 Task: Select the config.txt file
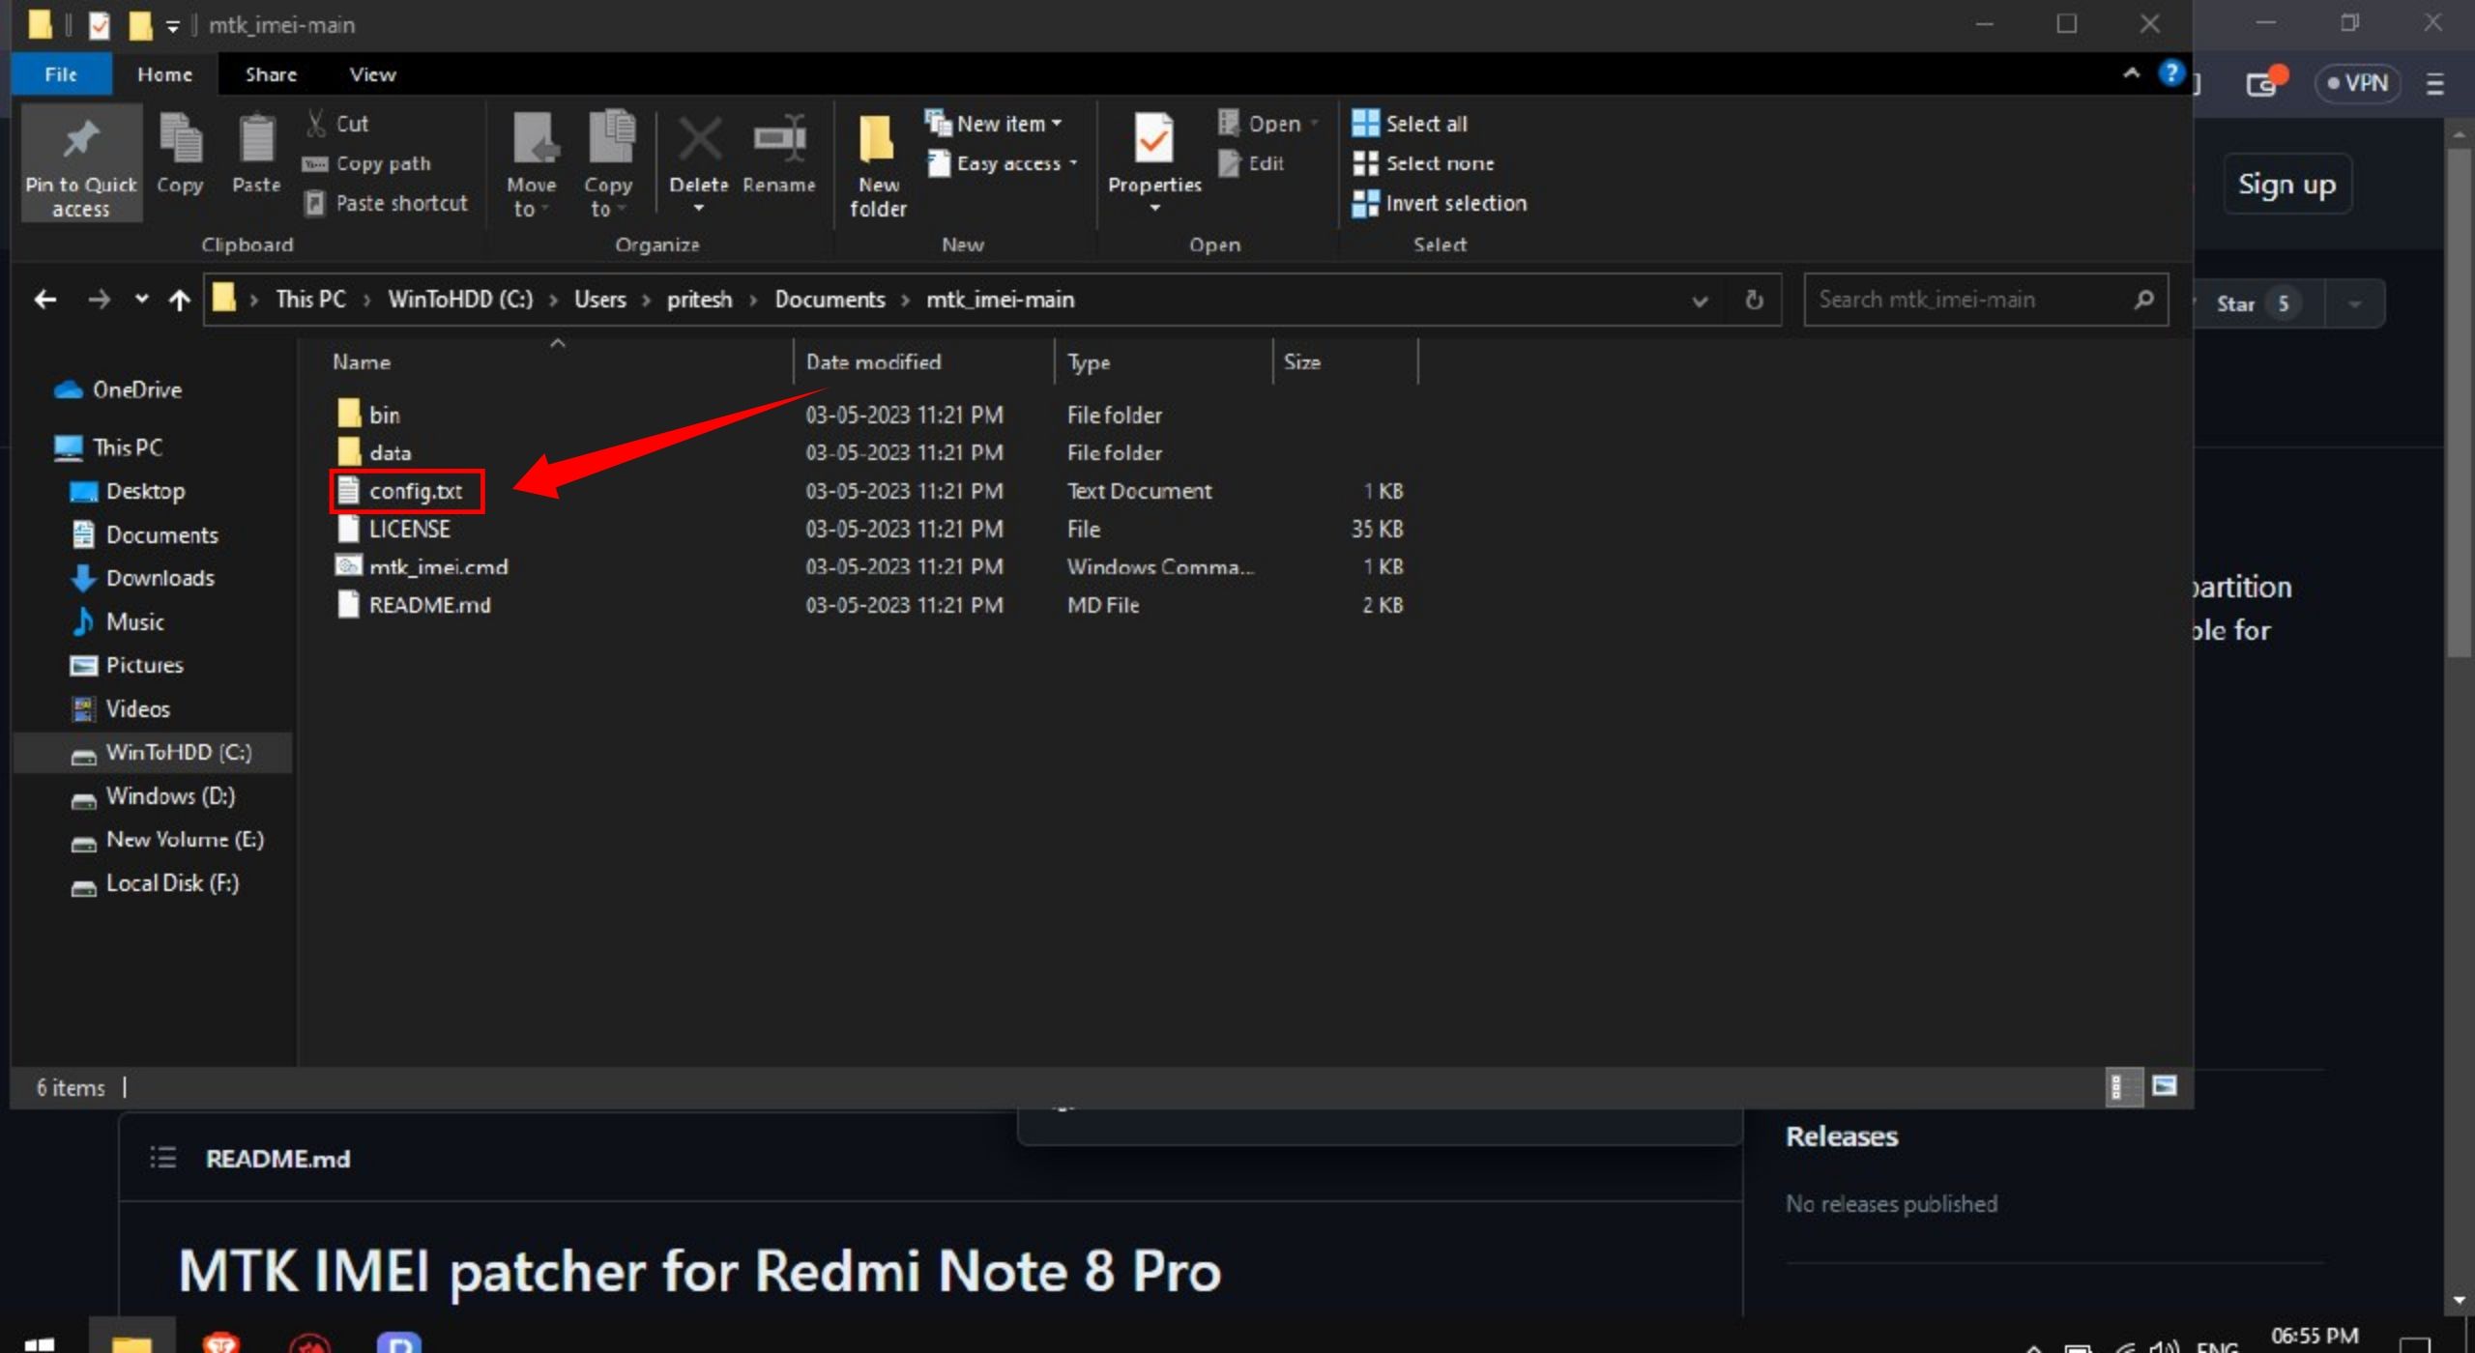point(415,491)
